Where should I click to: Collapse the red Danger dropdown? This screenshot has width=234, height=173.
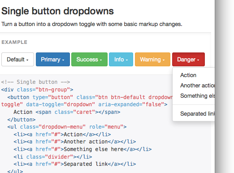[x=188, y=59]
